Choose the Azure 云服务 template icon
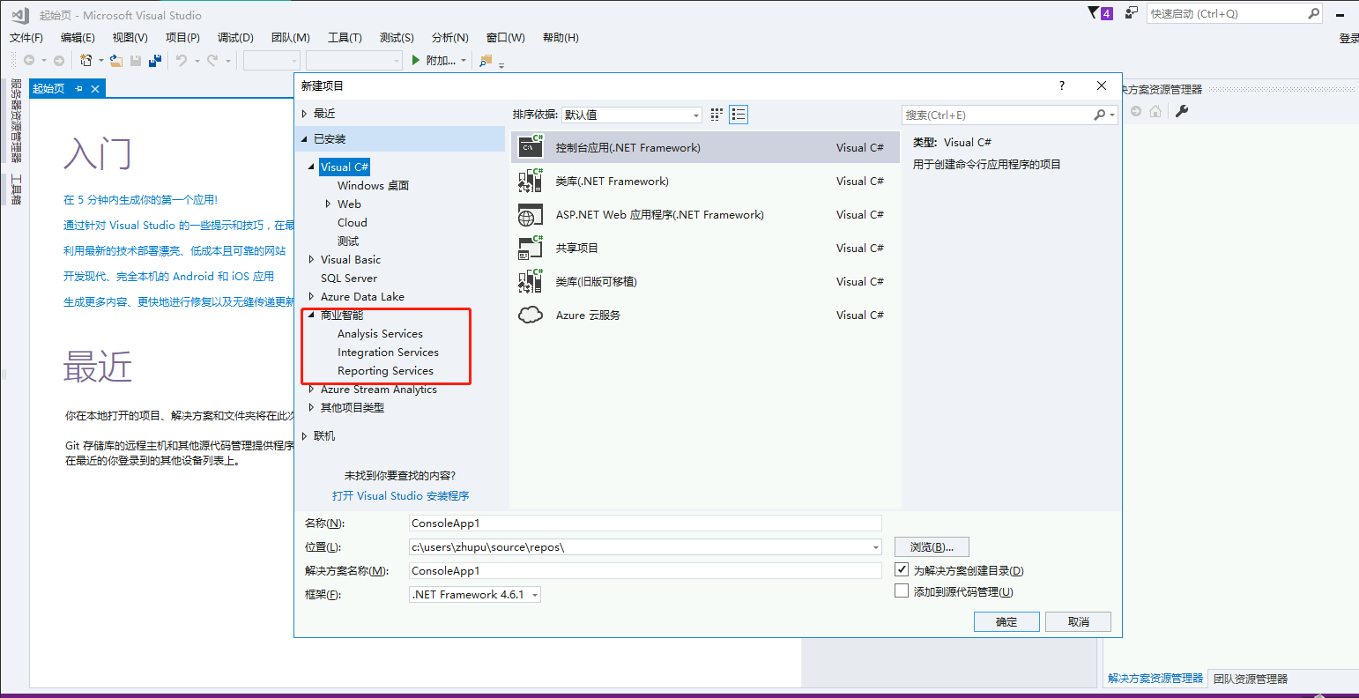1359x698 pixels. (530, 315)
